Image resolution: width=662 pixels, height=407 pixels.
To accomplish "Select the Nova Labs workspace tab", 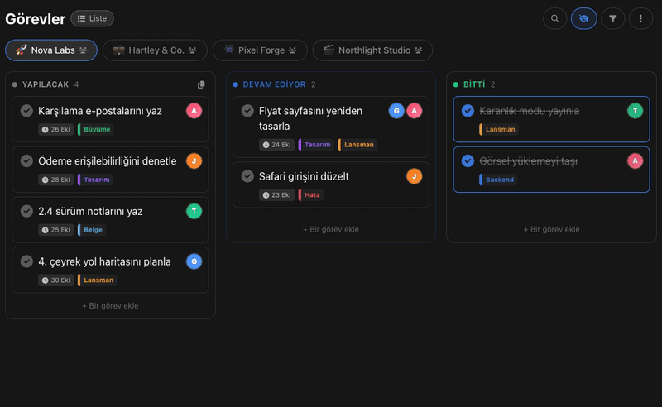I will (x=51, y=50).
